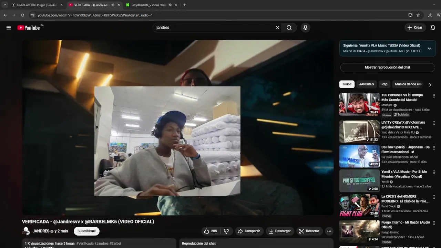Screen dimensions: 441x248
Task: Click the video title VERIFICADA text
Action: 88,222
